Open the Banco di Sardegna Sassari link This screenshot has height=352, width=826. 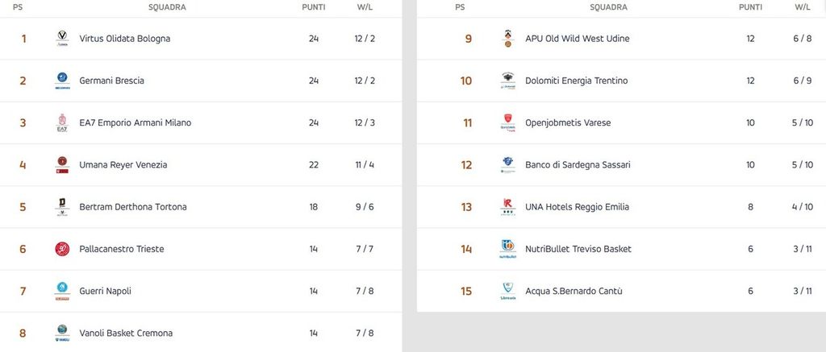pos(578,165)
